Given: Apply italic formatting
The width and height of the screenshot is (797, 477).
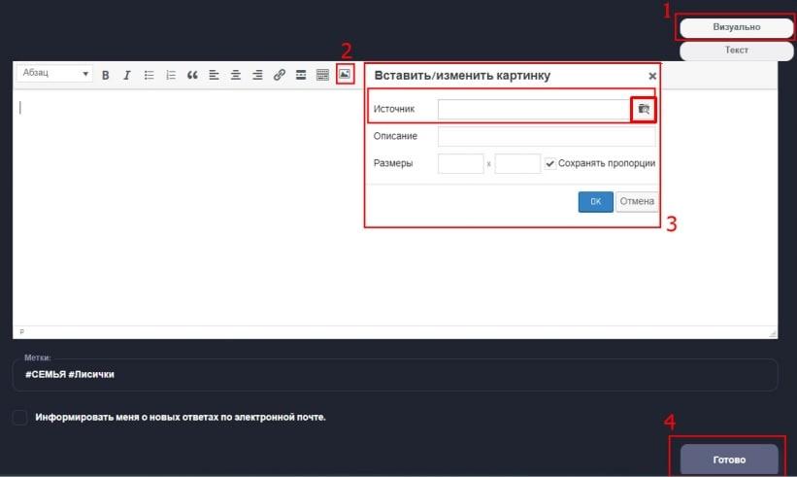Looking at the screenshot, I should click(126, 75).
